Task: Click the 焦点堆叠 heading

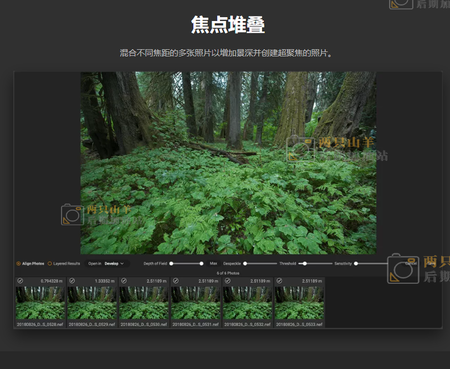Action: point(227,25)
